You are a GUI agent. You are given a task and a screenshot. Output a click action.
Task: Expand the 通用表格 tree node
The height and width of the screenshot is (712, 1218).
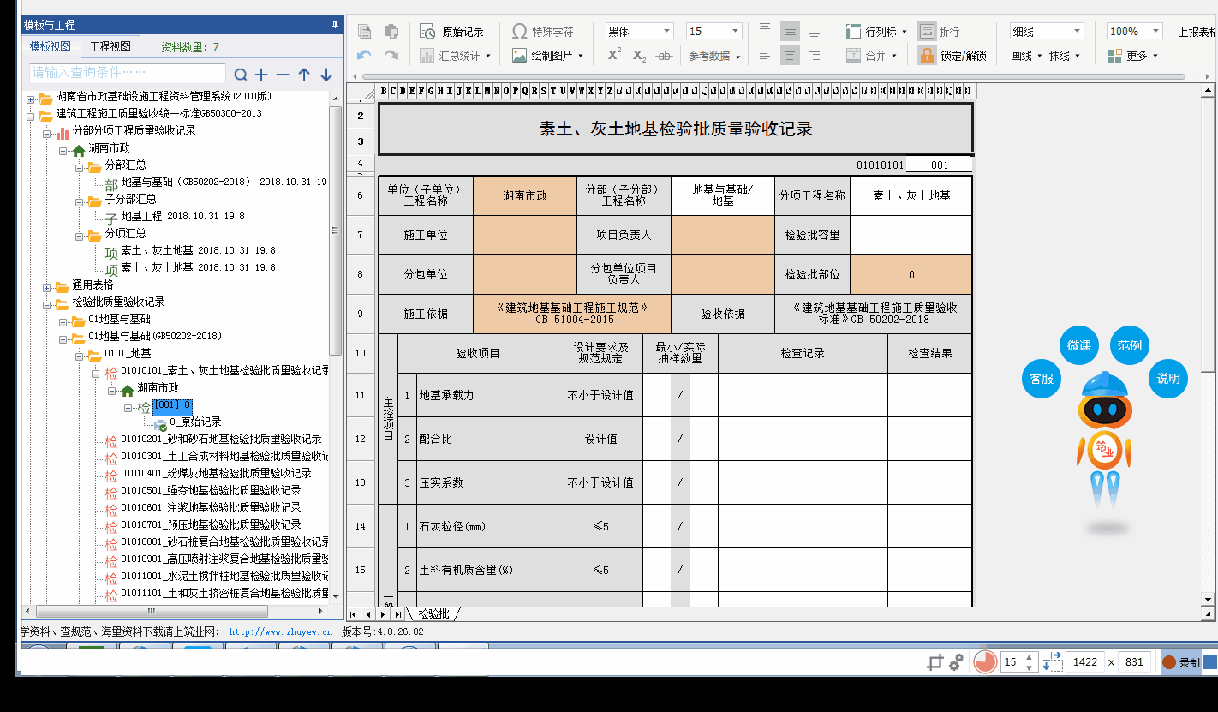coord(46,285)
